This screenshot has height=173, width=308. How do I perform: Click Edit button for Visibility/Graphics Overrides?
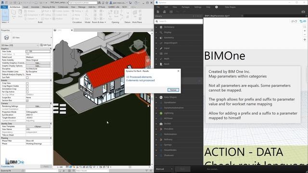pyautogui.click(x=38, y=63)
